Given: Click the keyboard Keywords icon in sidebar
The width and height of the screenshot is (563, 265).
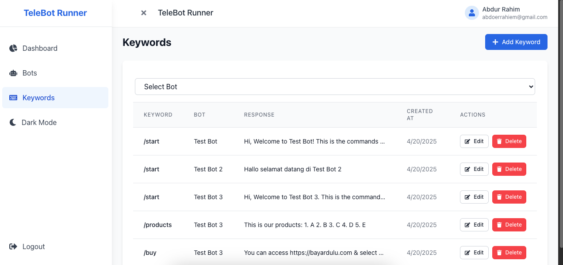Looking at the screenshot, I should (13, 98).
